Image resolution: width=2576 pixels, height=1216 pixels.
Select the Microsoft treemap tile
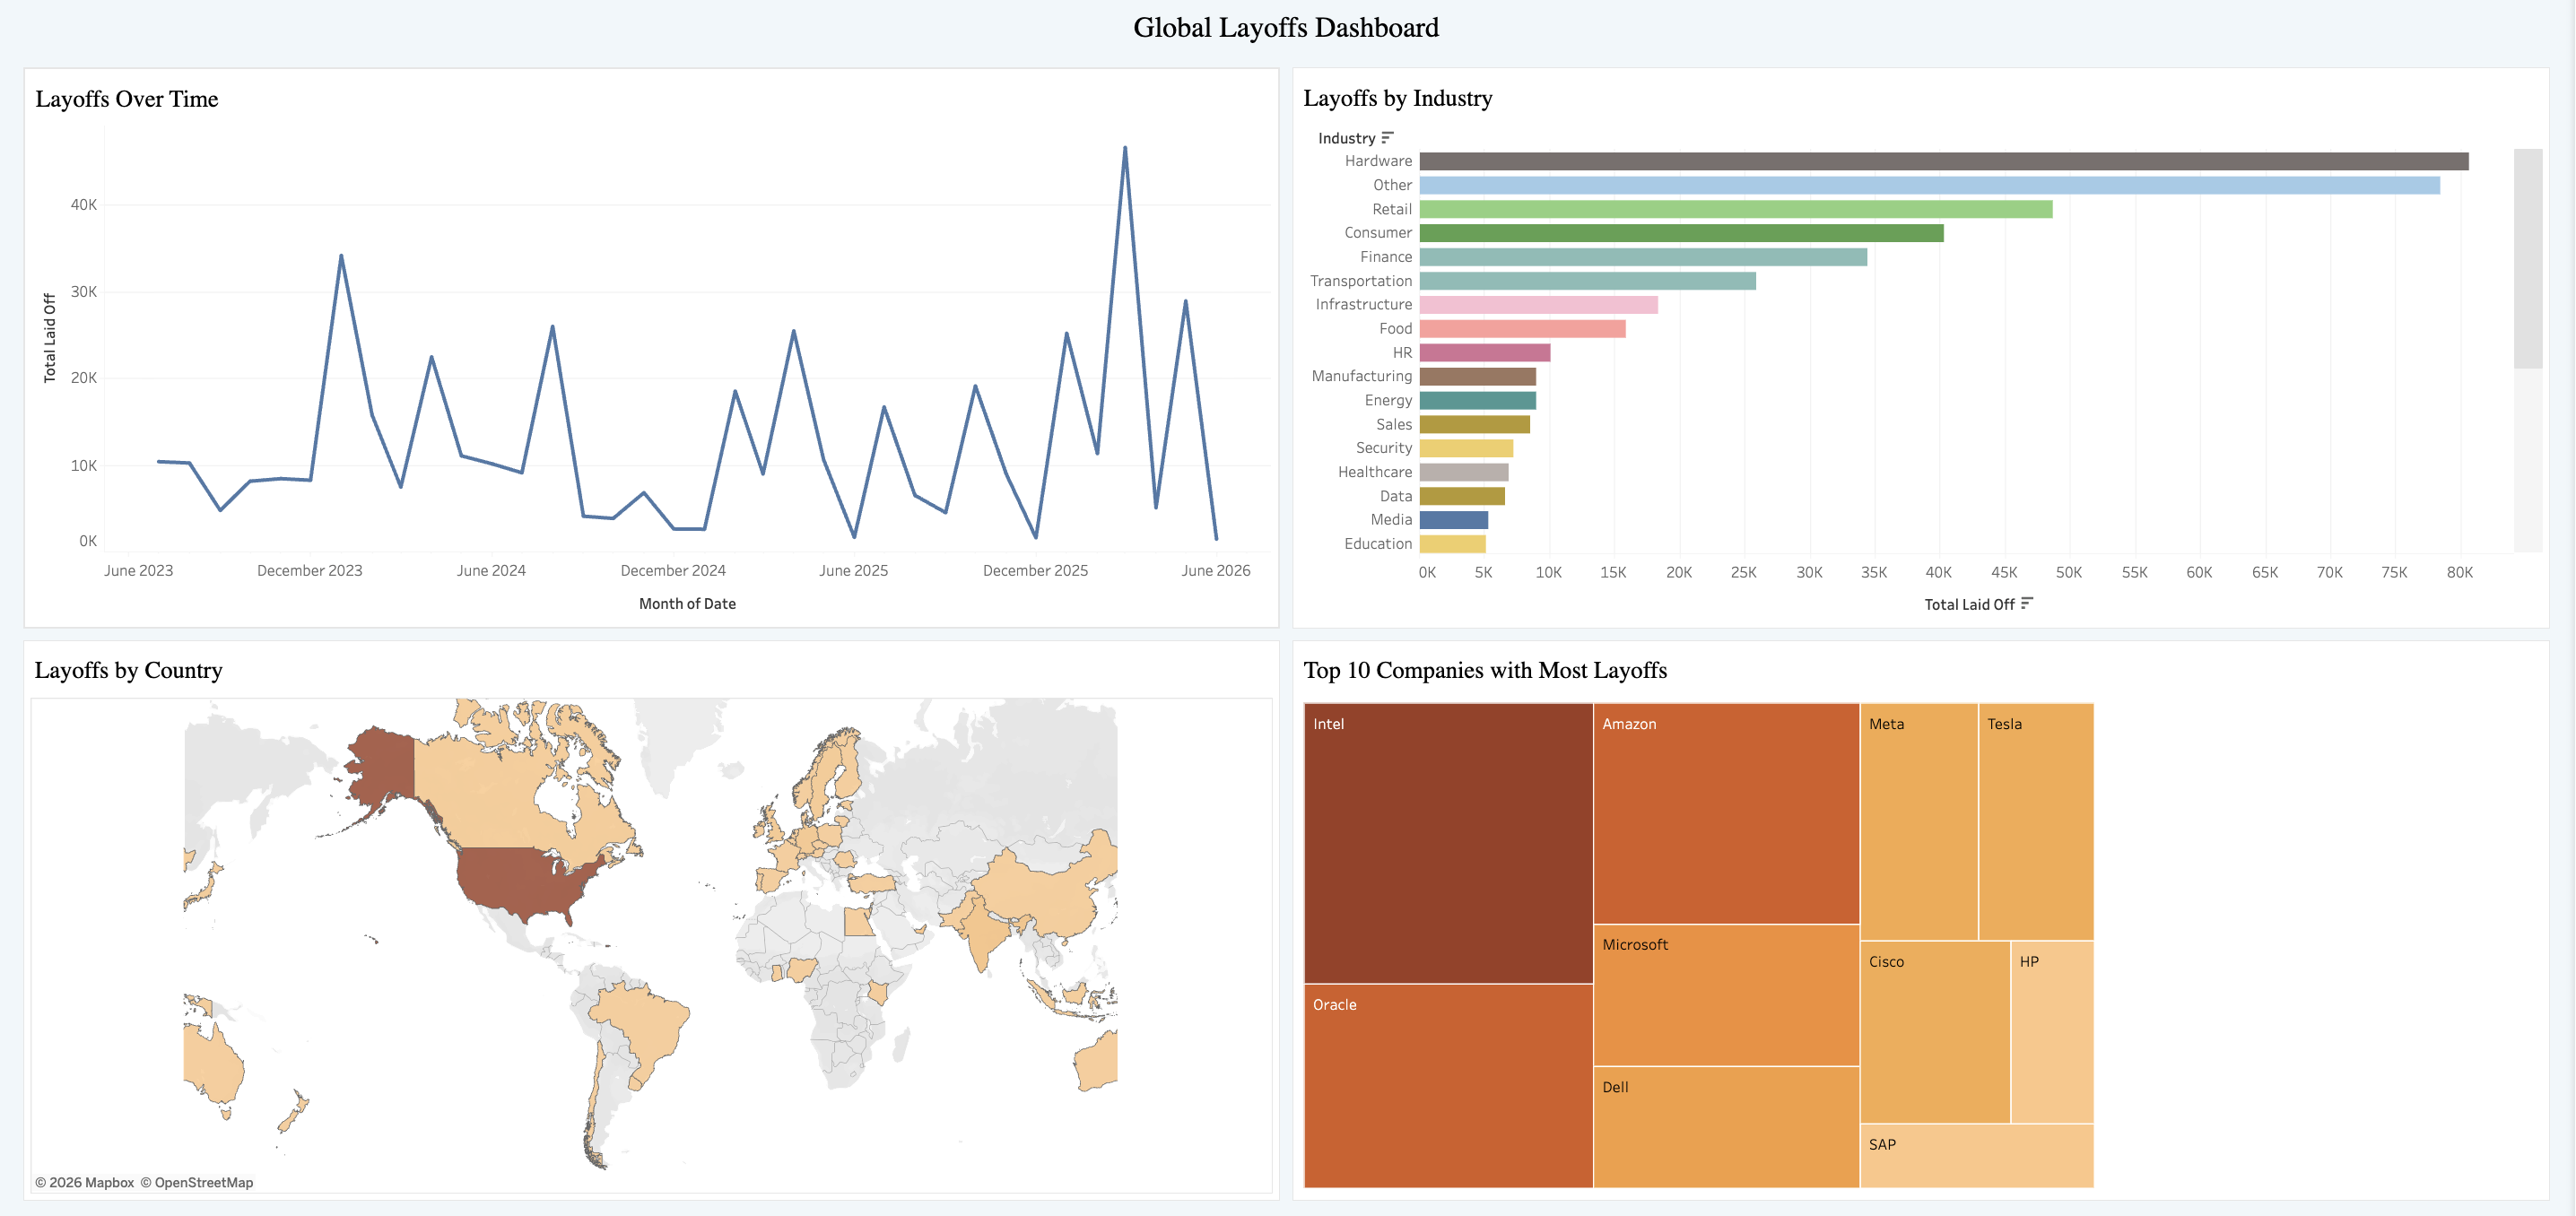pos(1726,995)
